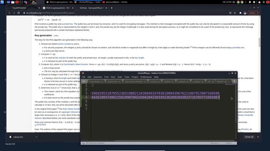Open the 'primality test' link
The image size is (270, 151).
click(x=238, y=47)
